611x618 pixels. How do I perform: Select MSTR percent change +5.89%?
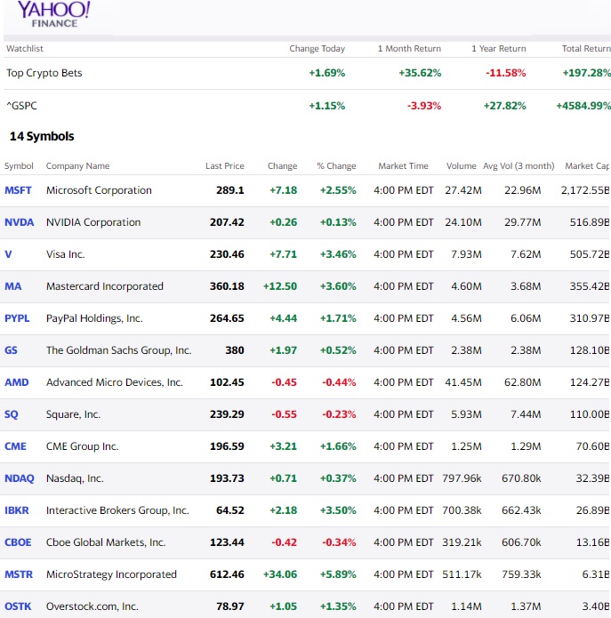[338, 574]
